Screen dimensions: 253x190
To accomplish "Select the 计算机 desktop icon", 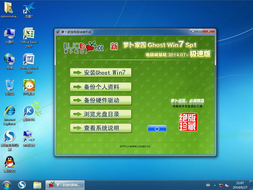I will pos(9,36).
